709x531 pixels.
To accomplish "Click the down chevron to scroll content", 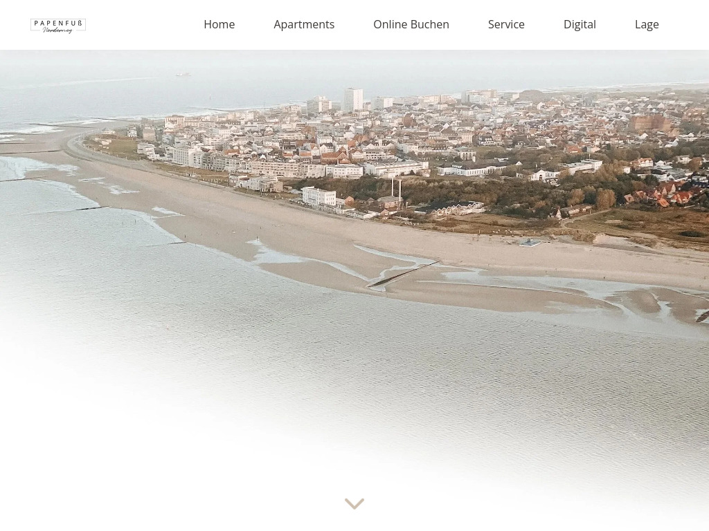I will click(x=354, y=503).
